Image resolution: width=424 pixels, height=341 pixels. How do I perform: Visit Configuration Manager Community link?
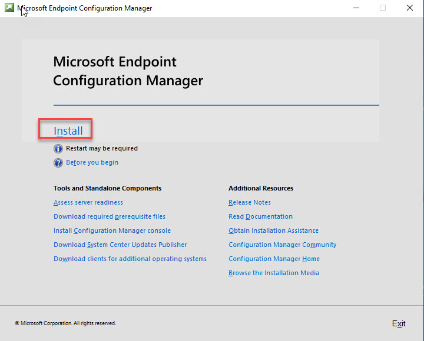(282, 245)
